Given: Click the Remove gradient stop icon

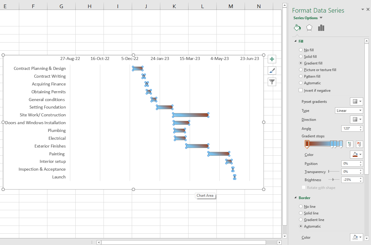Looking at the screenshot, I should (x=359, y=144).
